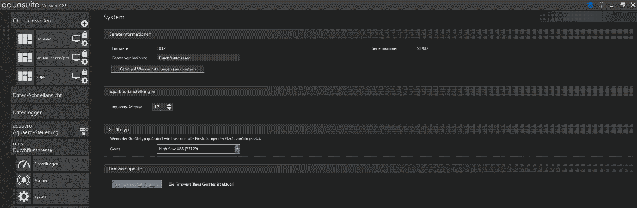The width and height of the screenshot is (637, 208).
Task: Open the Alarme bell icon
Action: point(24,180)
